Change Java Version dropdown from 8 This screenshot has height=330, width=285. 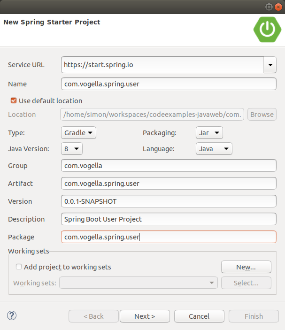pyautogui.click(x=72, y=149)
